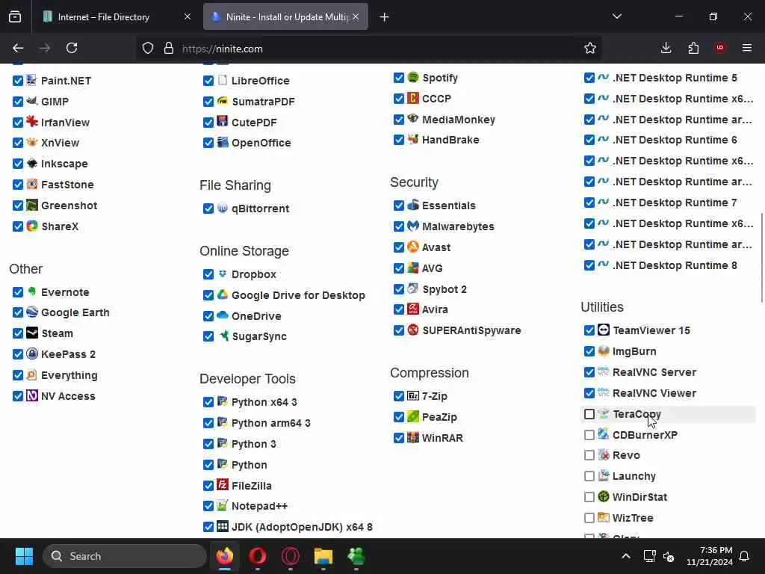Screen dimensions: 765x574
Task: Open the Firefox extensions puzzle icon
Action: coord(693,48)
